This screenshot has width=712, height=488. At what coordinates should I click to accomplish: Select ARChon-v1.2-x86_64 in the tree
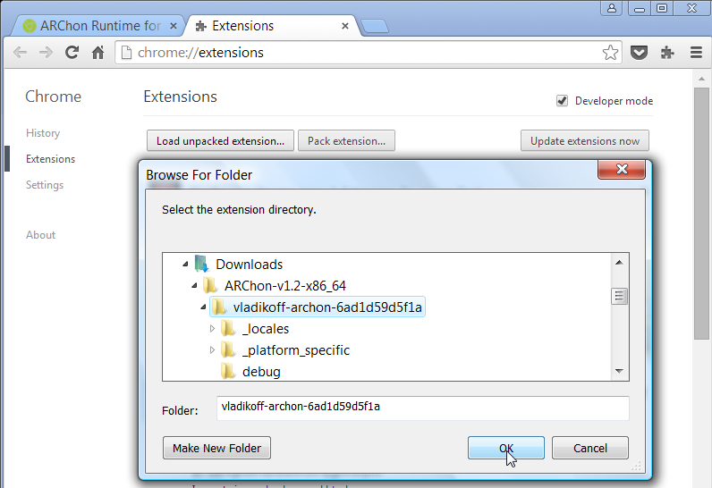pyautogui.click(x=285, y=286)
